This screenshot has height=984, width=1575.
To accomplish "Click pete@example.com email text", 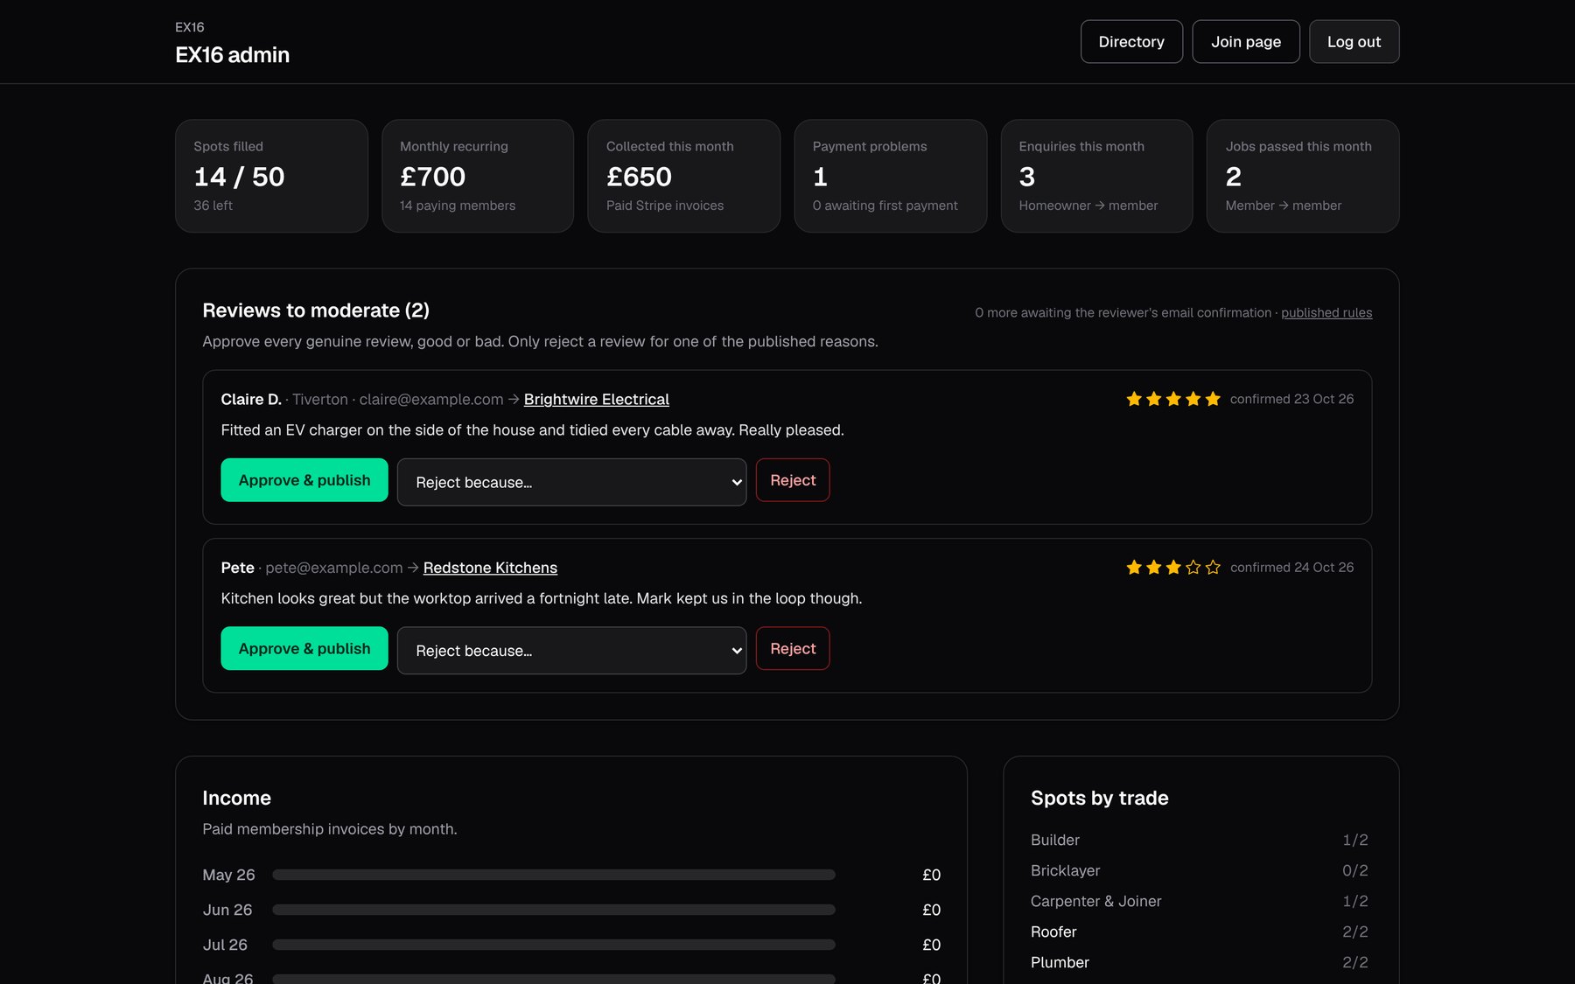I will [x=334, y=568].
